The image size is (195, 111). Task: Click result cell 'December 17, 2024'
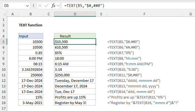(75, 86)
